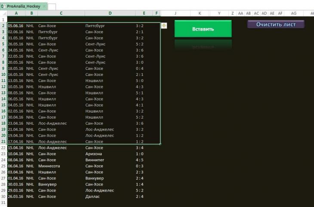This screenshot has height=207, width=314.
Task: Click the select-all corner of the sheet
Action: pos(3,13)
